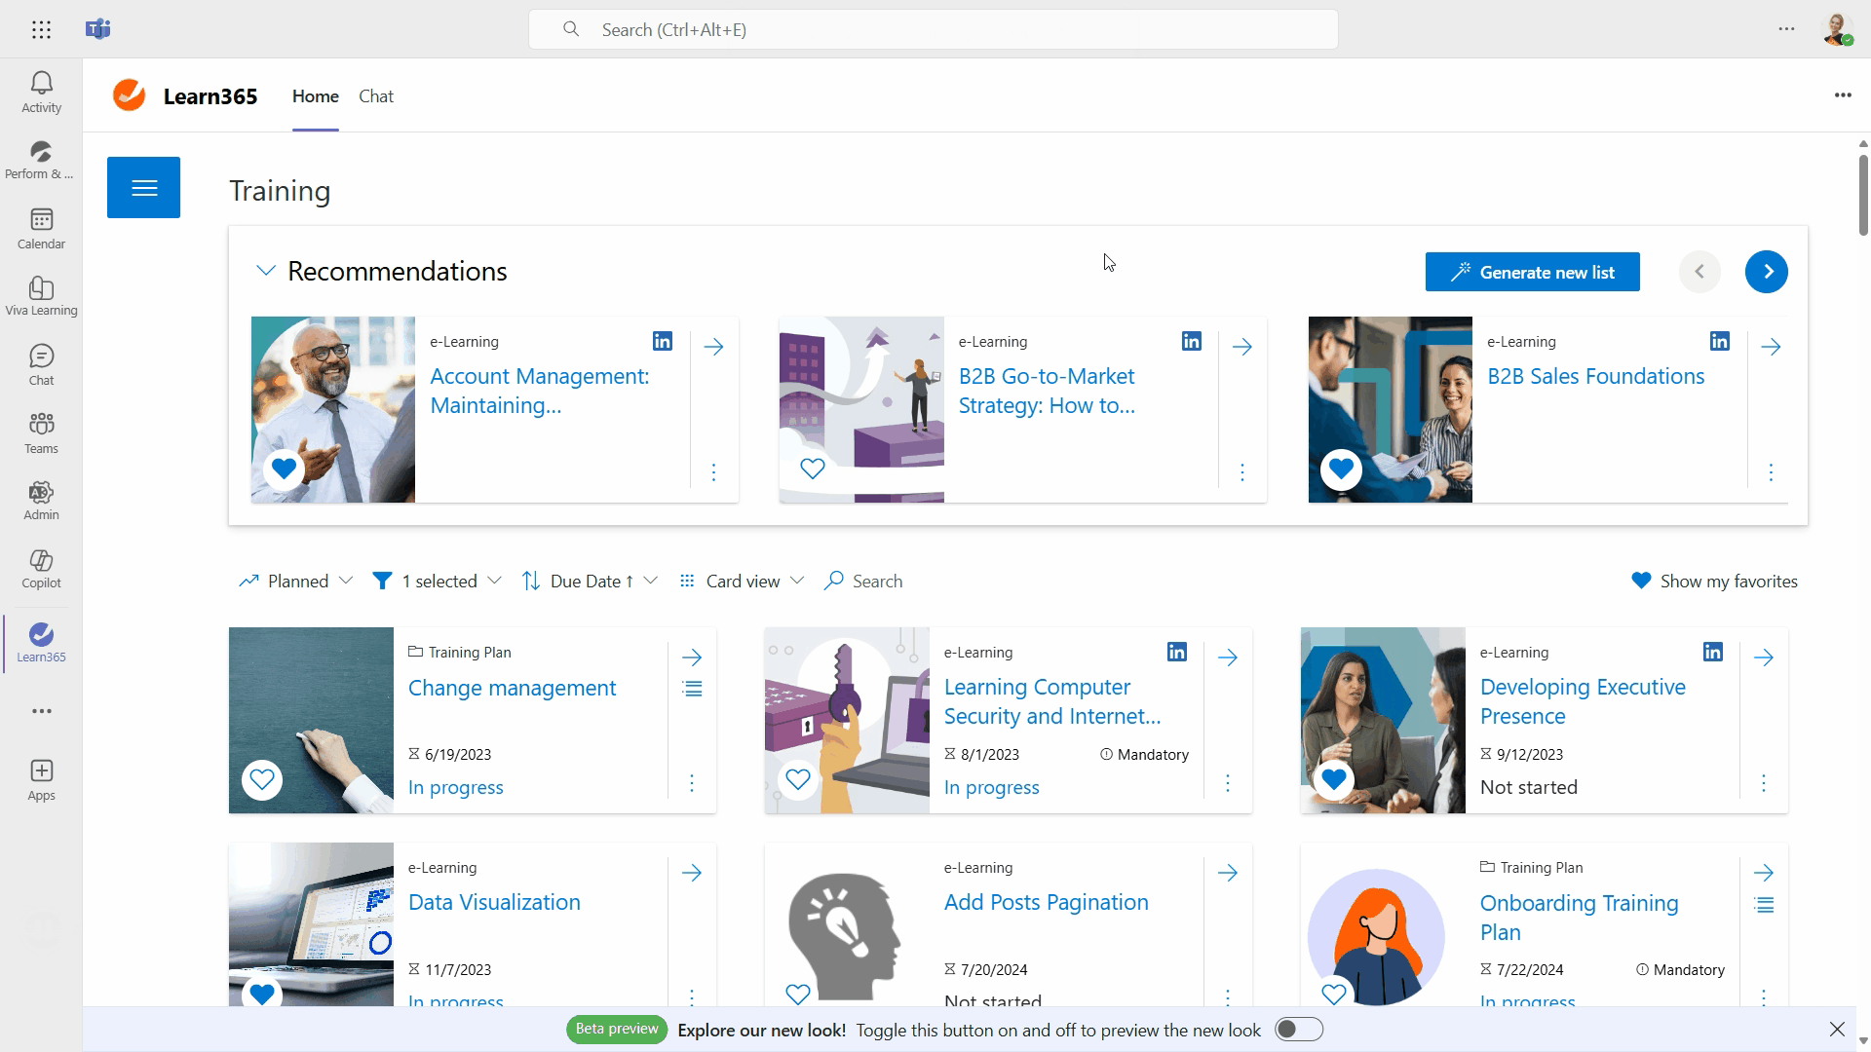
Task: Toggle the new look beta preview switch
Action: (1299, 1030)
